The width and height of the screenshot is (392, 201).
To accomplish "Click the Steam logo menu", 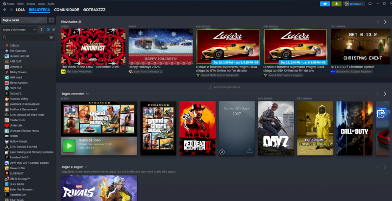I will click(8, 4).
